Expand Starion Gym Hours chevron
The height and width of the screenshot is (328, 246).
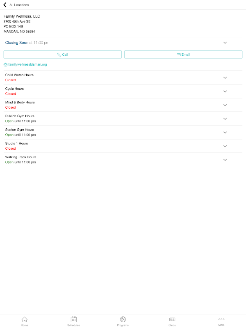point(225,132)
